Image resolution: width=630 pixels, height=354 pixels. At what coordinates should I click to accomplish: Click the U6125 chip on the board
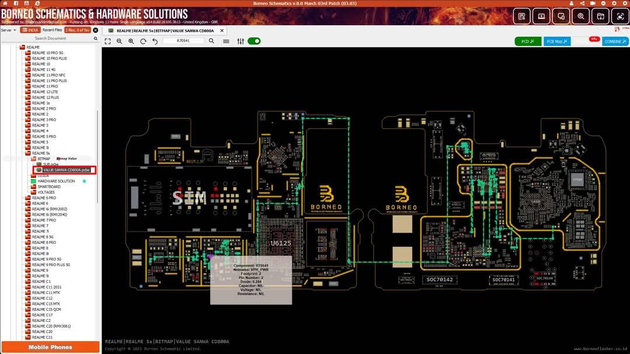coord(281,243)
